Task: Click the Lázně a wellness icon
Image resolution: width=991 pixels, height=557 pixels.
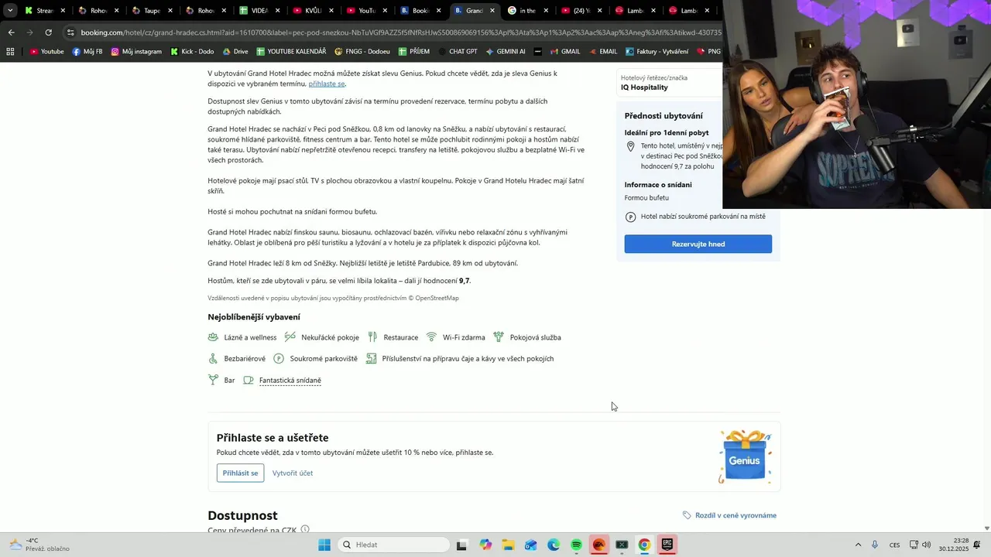Action: click(213, 337)
